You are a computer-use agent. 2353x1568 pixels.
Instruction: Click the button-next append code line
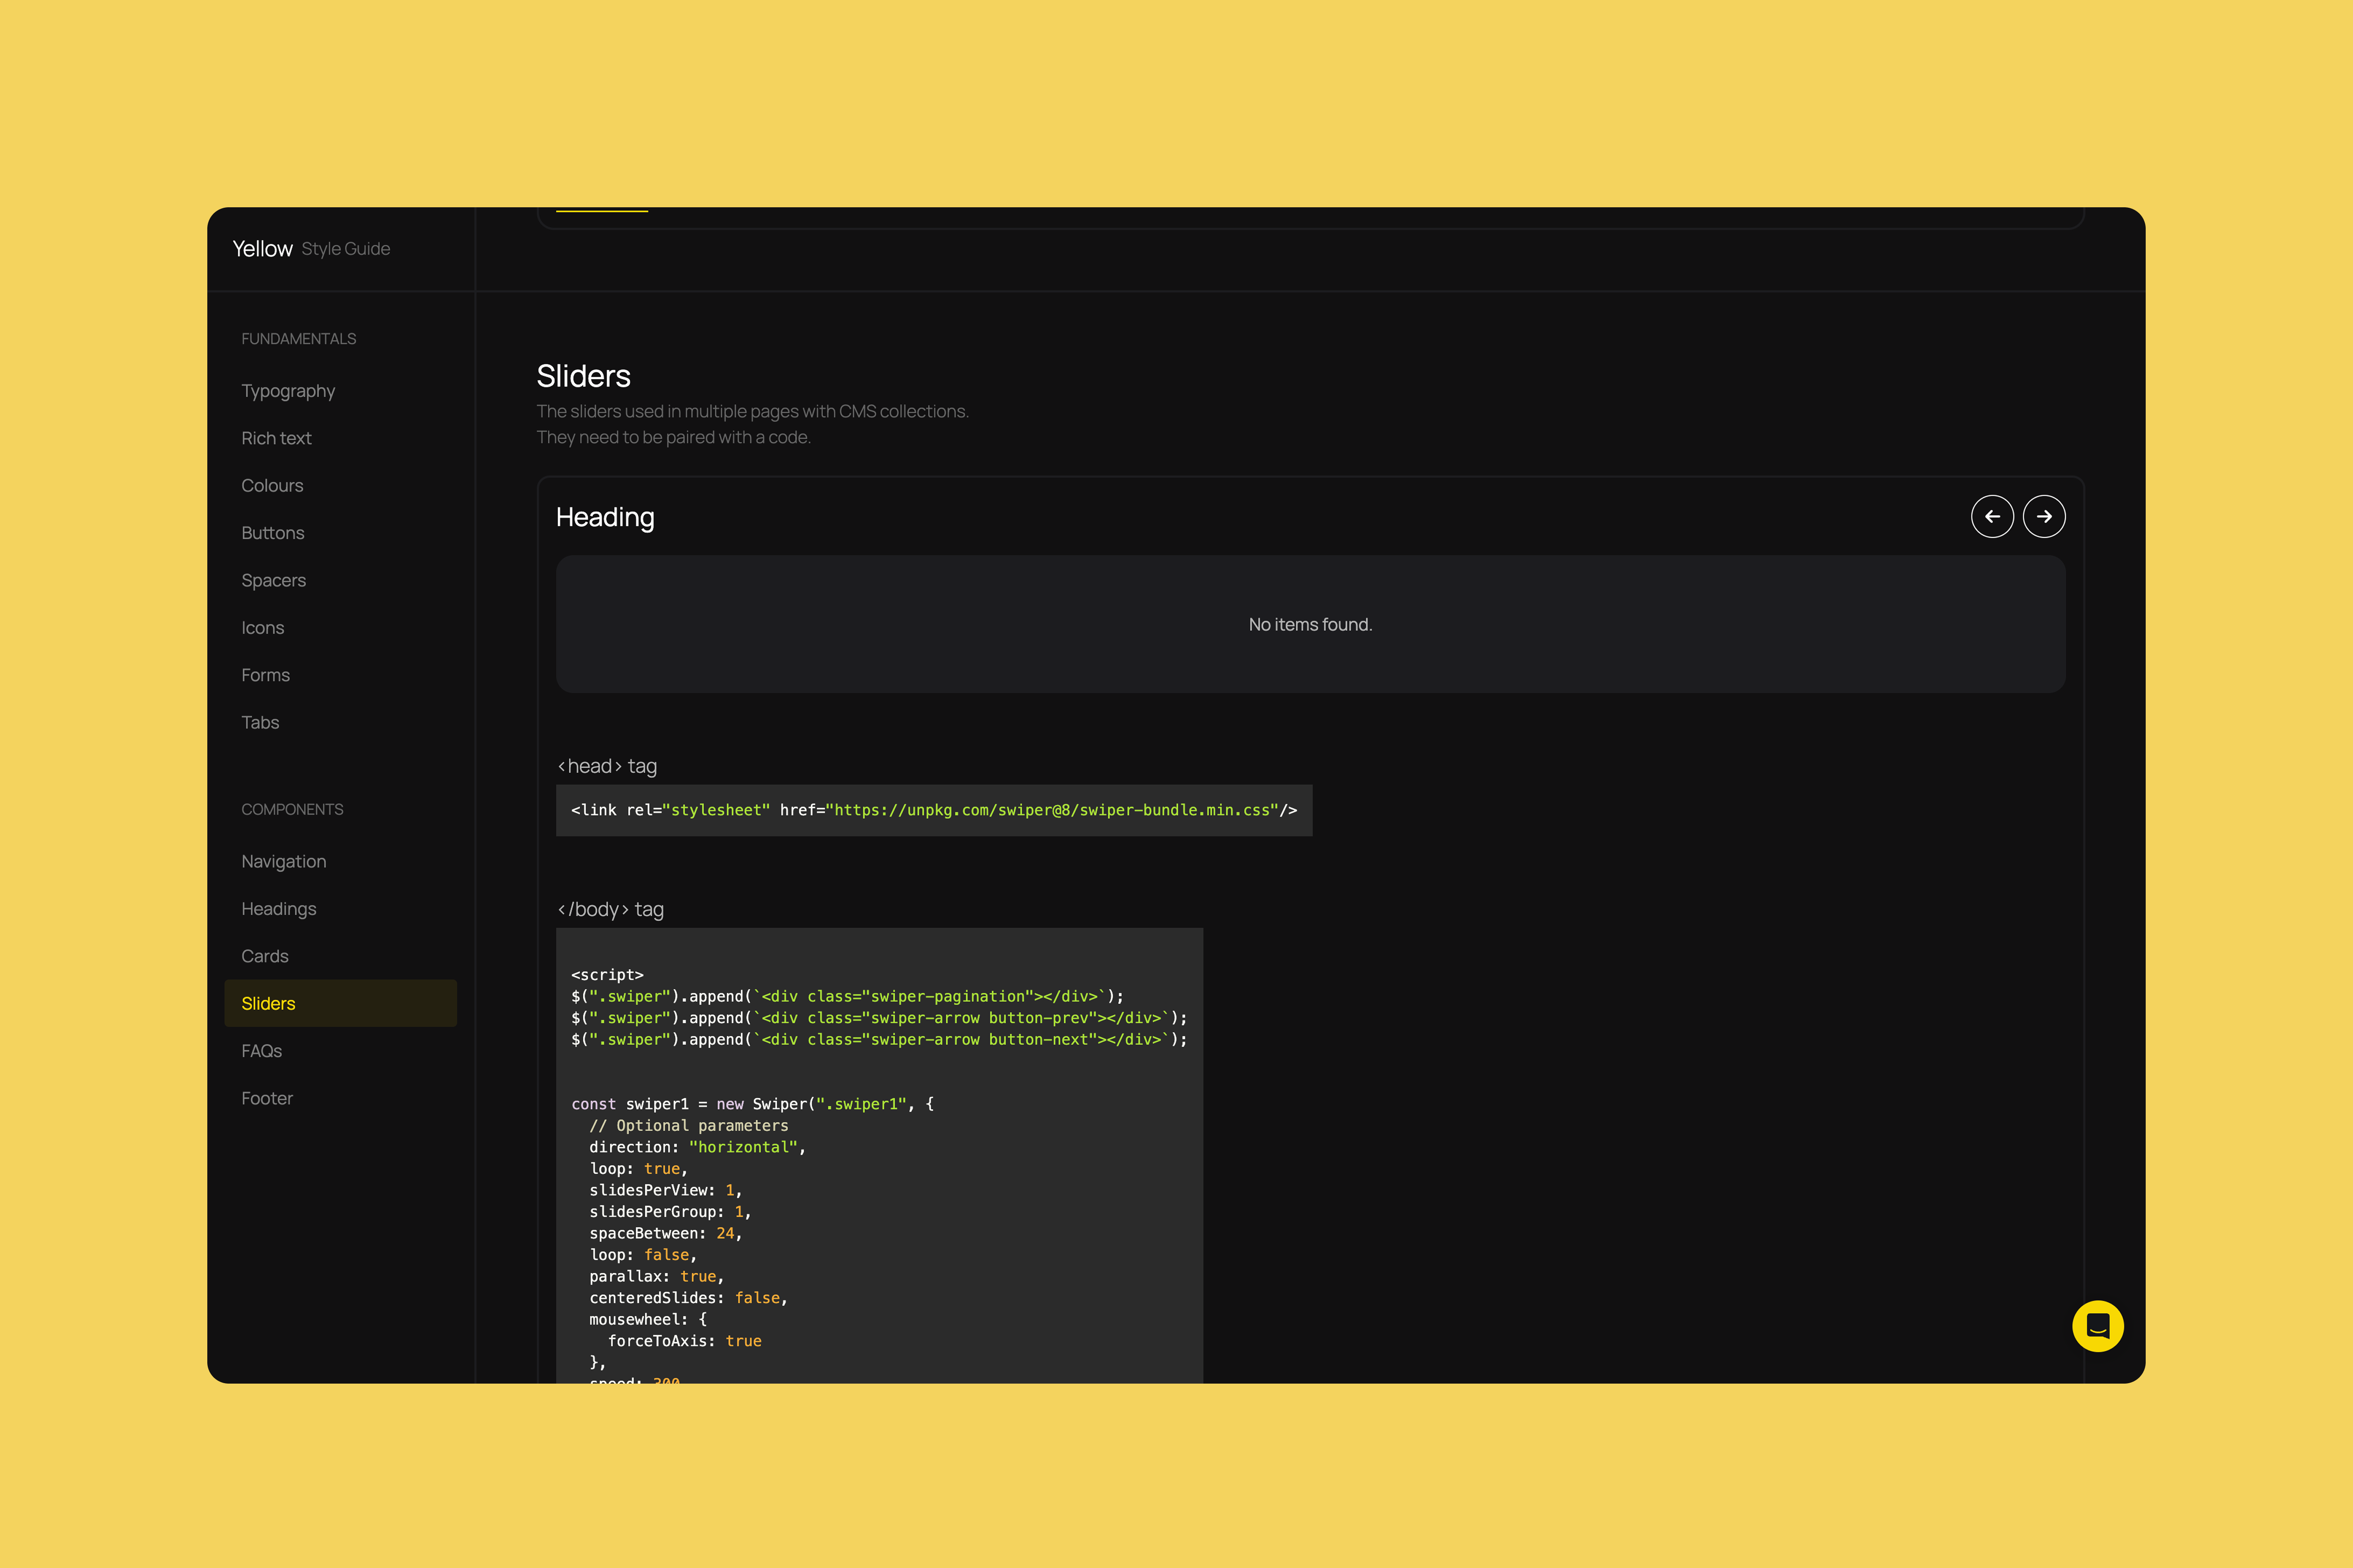tap(879, 1040)
